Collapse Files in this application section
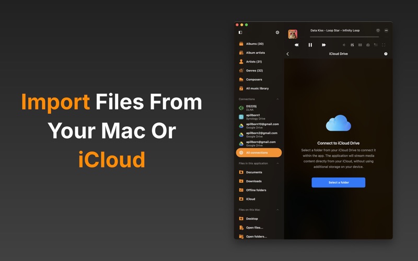The height and width of the screenshot is (261, 418). pyautogui.click(x=277, y=163)
